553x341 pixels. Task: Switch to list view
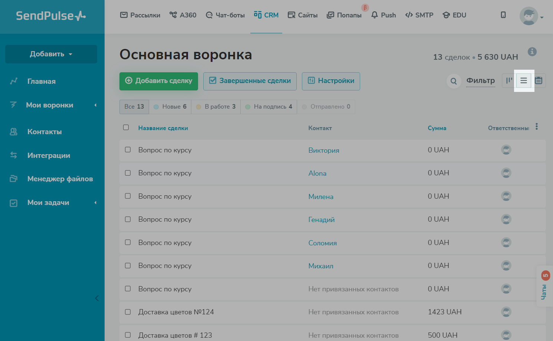click(524, 80)
